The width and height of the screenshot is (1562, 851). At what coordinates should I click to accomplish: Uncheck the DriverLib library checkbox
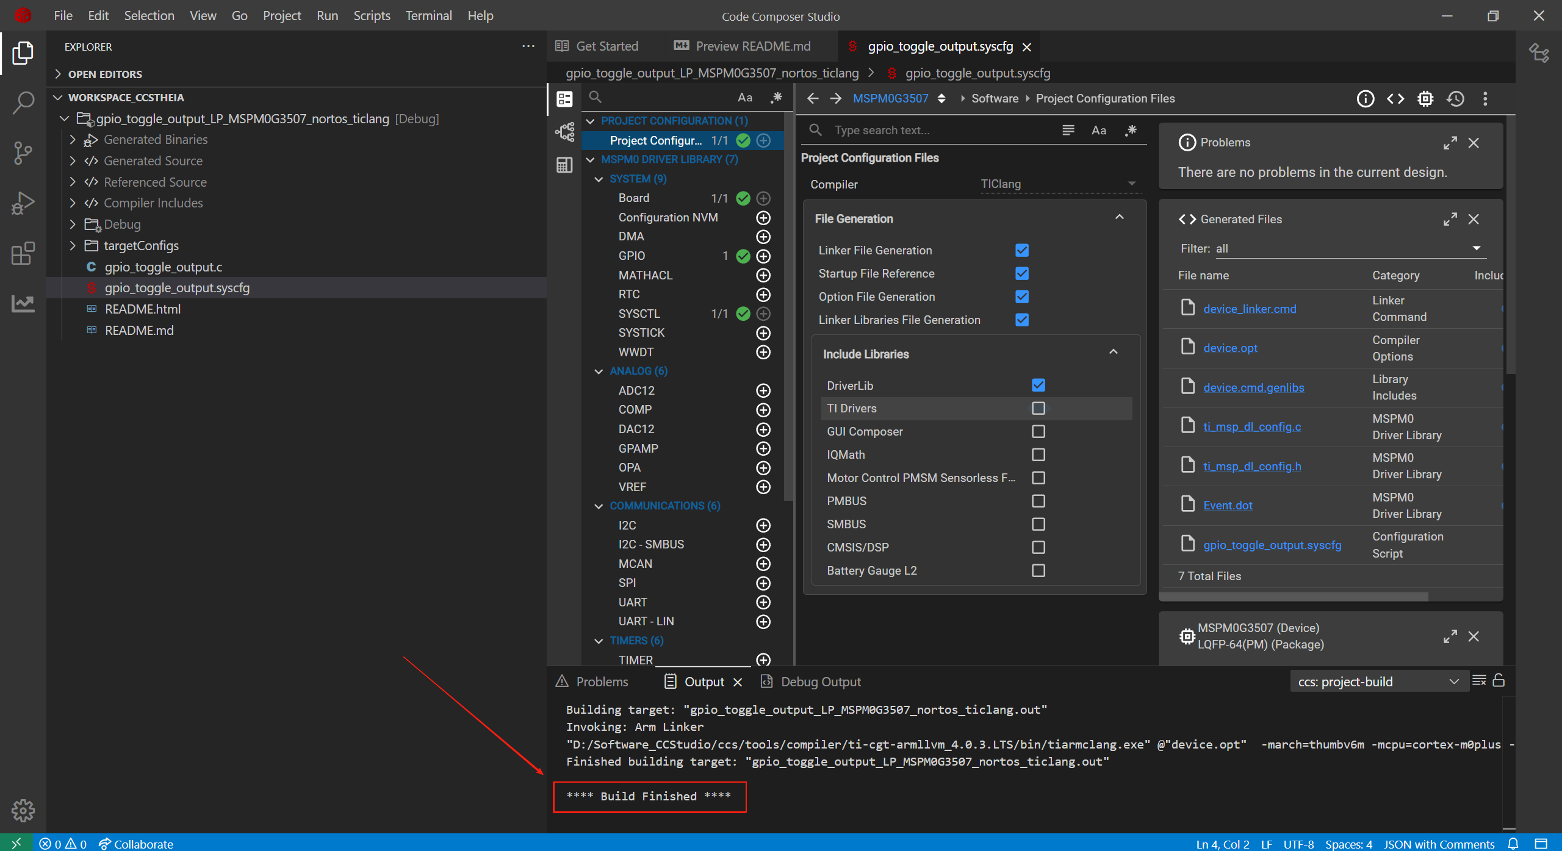point(1038,385)
